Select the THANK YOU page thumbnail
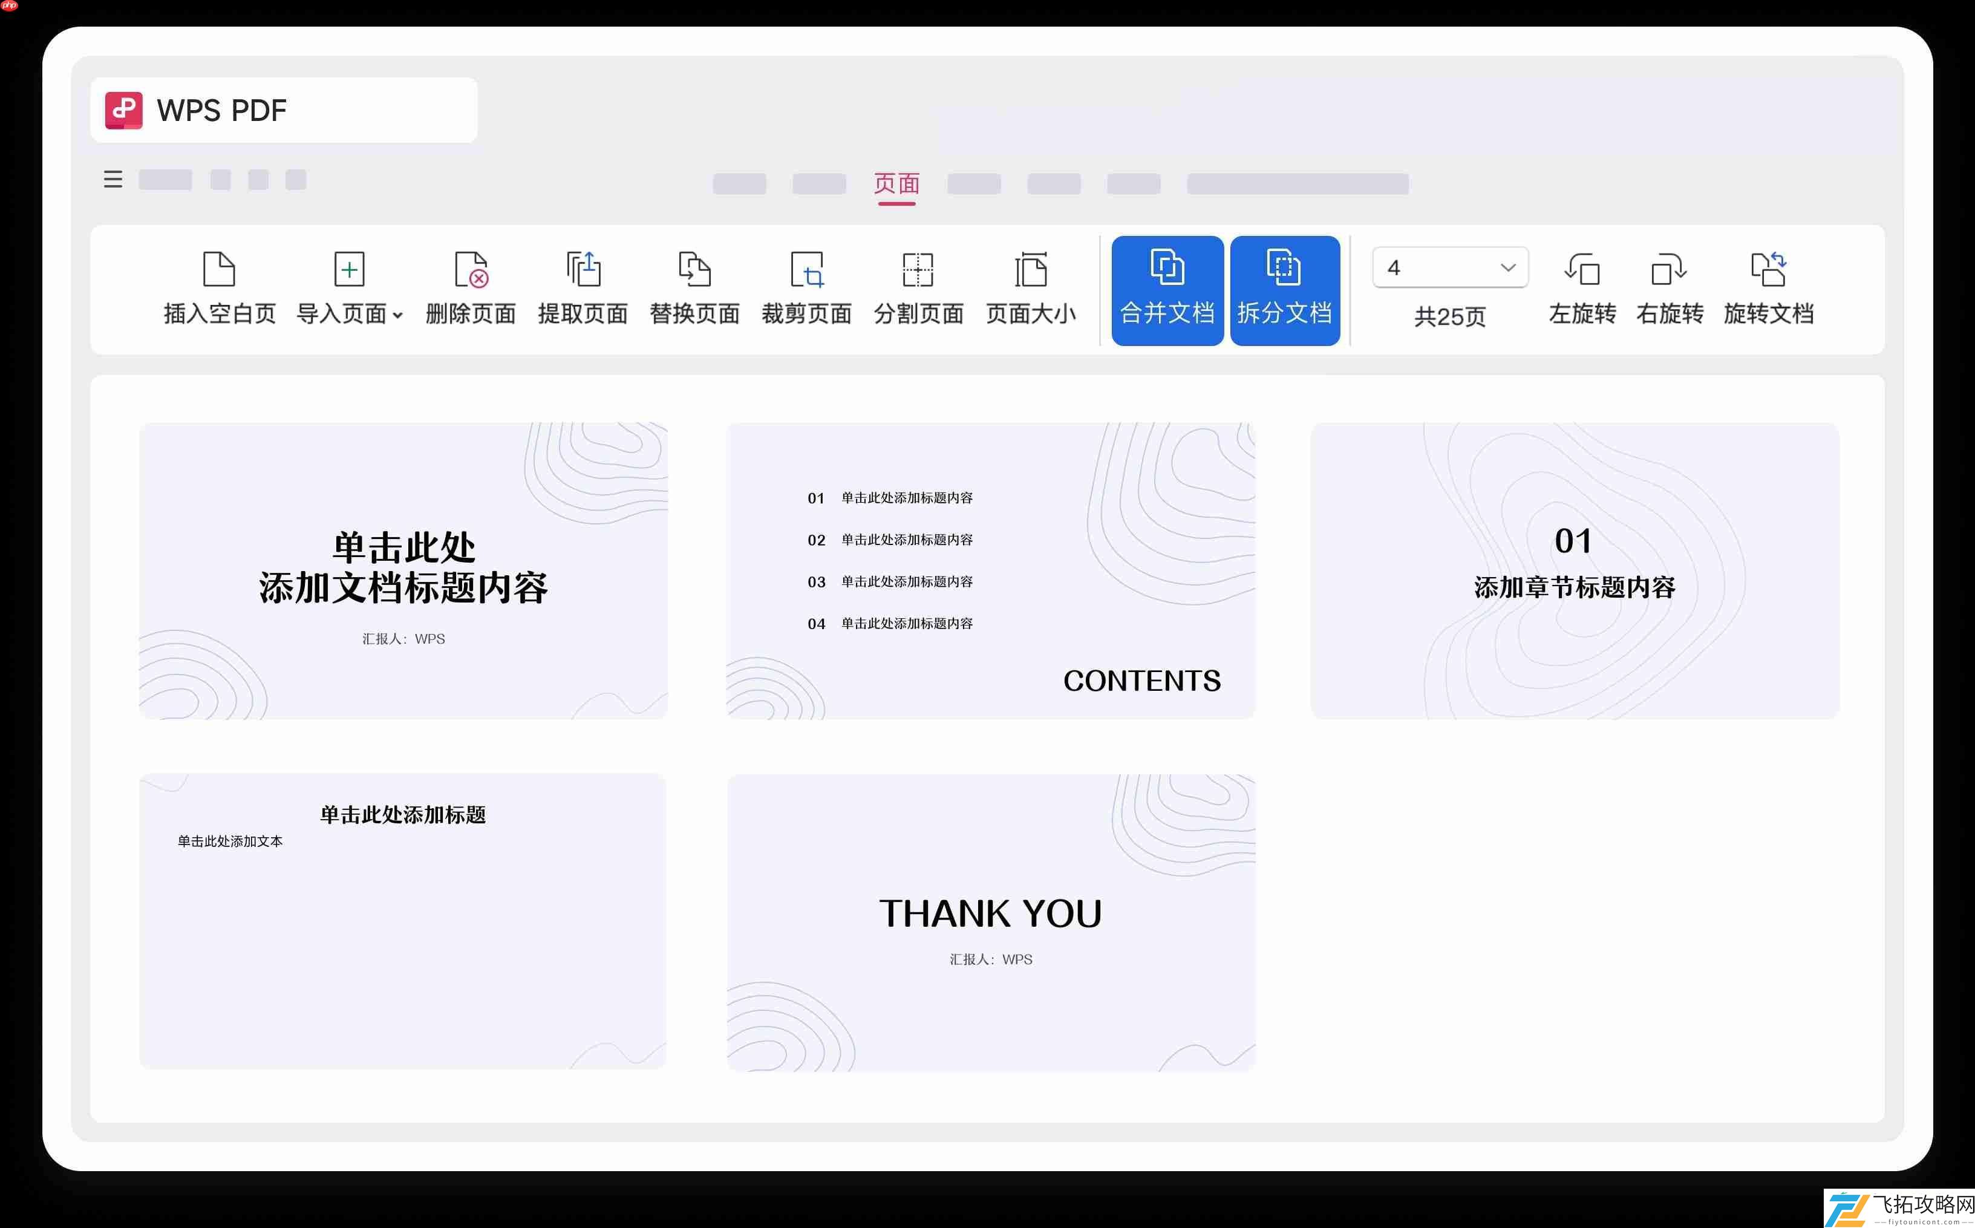1975x1228 pixels. coord(991,923)
